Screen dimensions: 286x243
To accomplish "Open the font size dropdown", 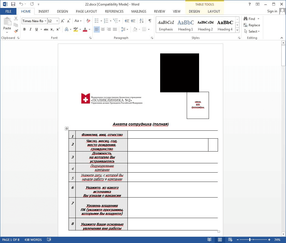I will click(x=57, y=21).
